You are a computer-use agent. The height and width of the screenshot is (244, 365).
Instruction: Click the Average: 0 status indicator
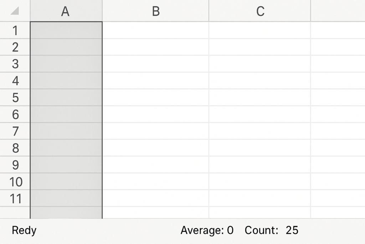(x=207, y=230)
